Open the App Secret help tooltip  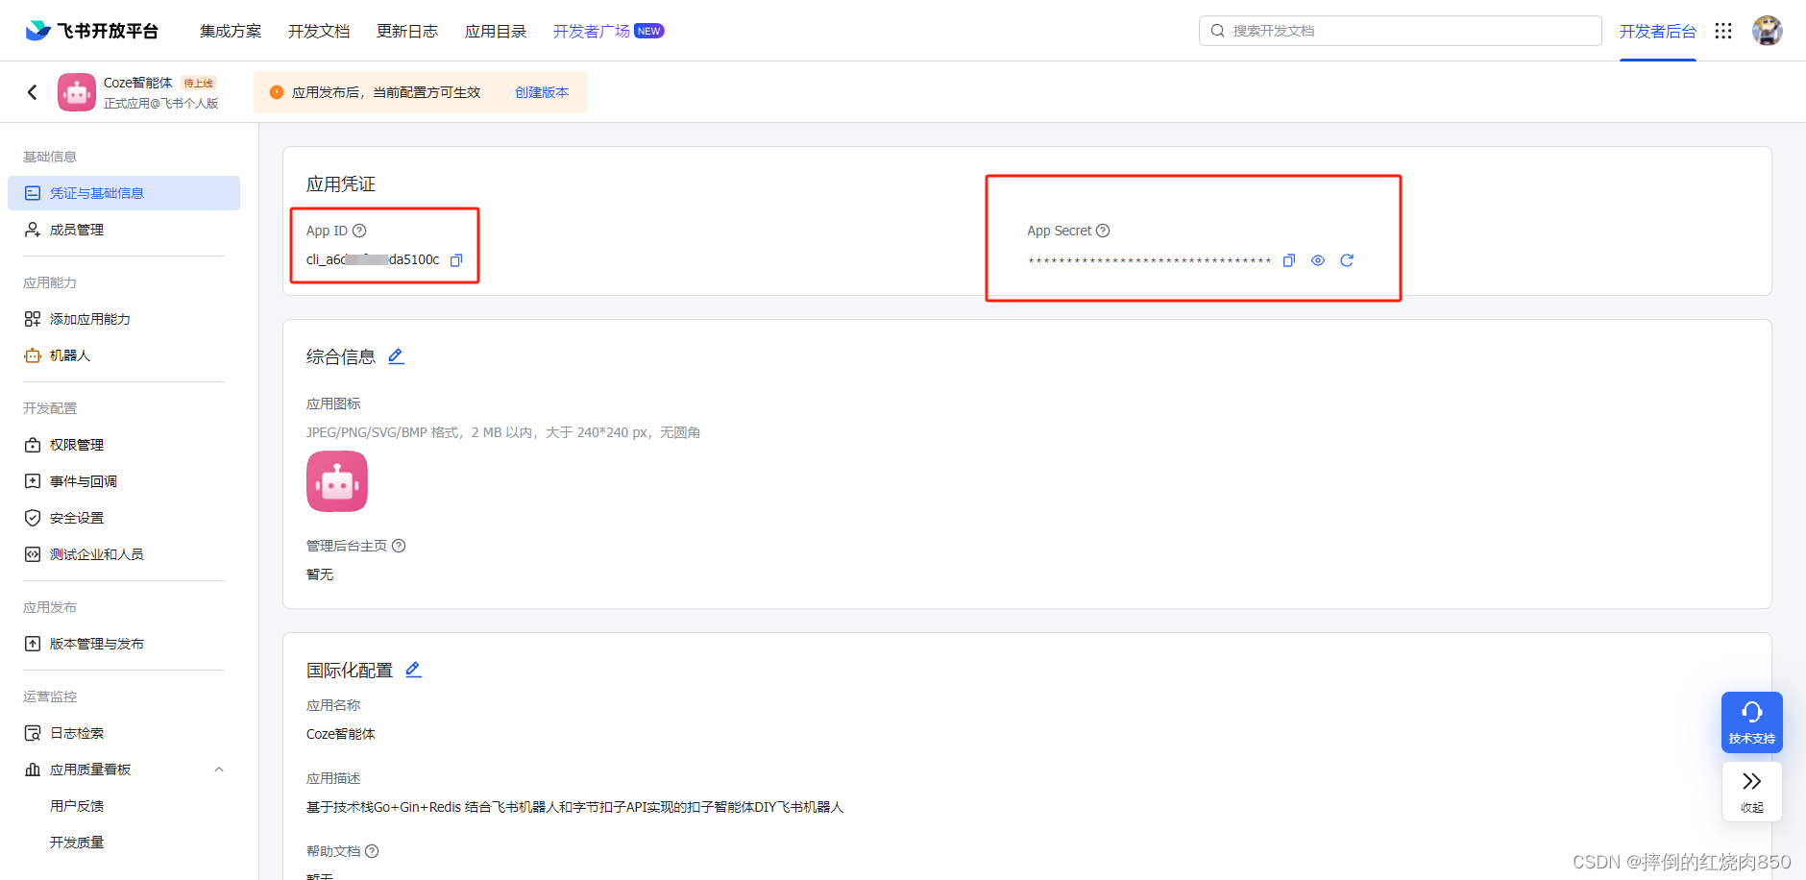[1103, 231]
